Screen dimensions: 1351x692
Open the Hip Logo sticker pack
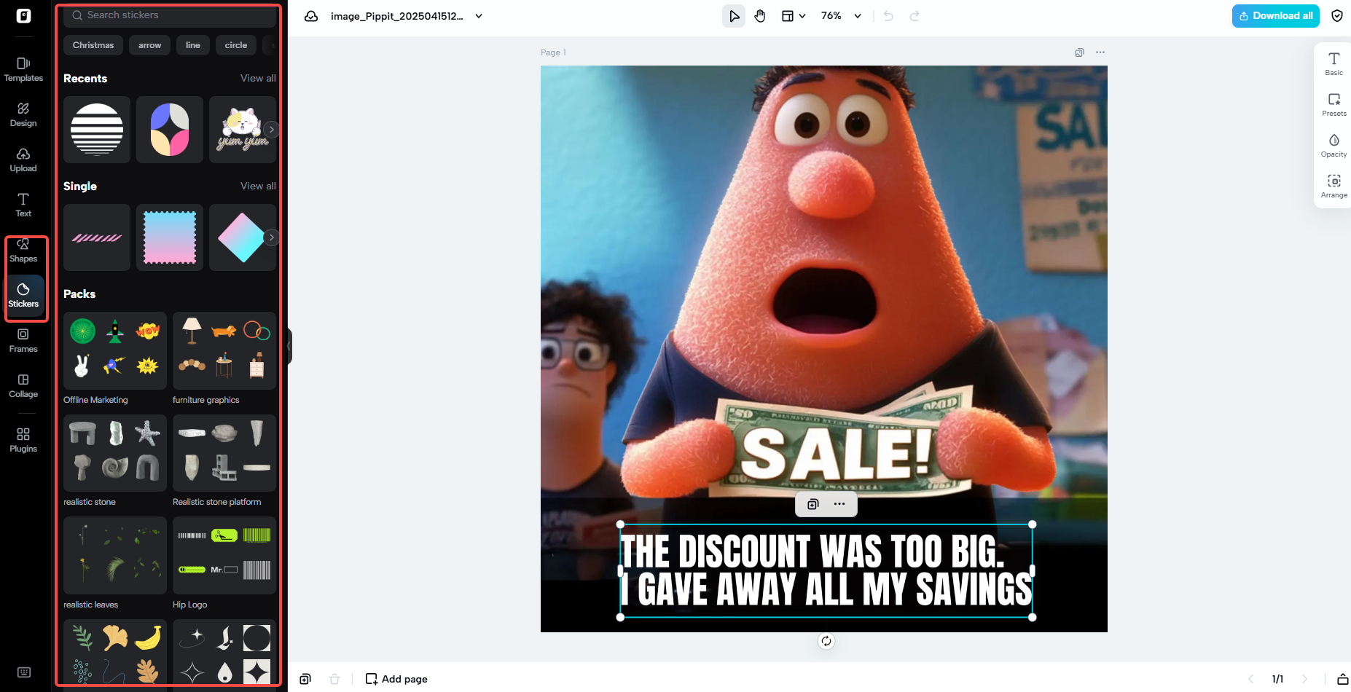tap(224, 556)
